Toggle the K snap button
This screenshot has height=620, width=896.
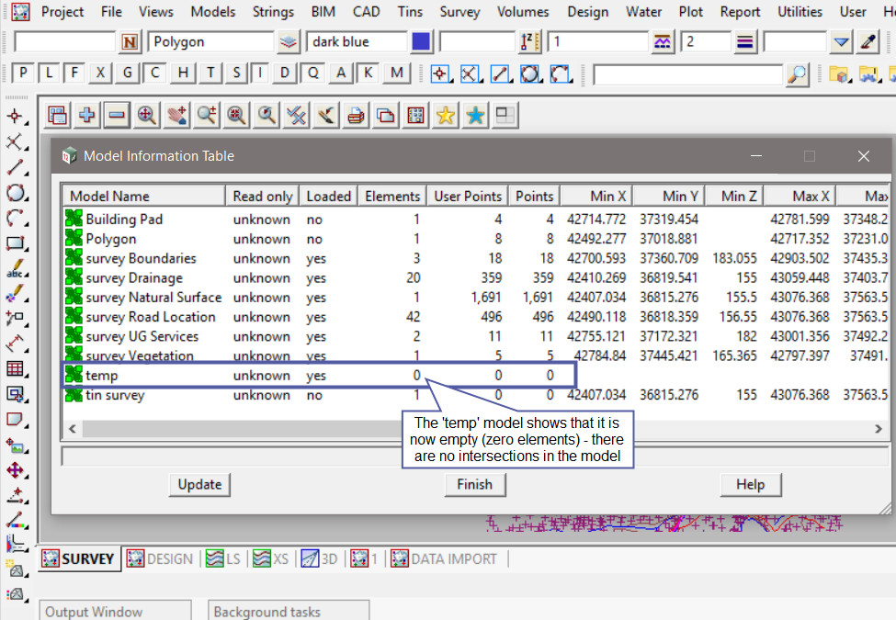click(369, 73)
